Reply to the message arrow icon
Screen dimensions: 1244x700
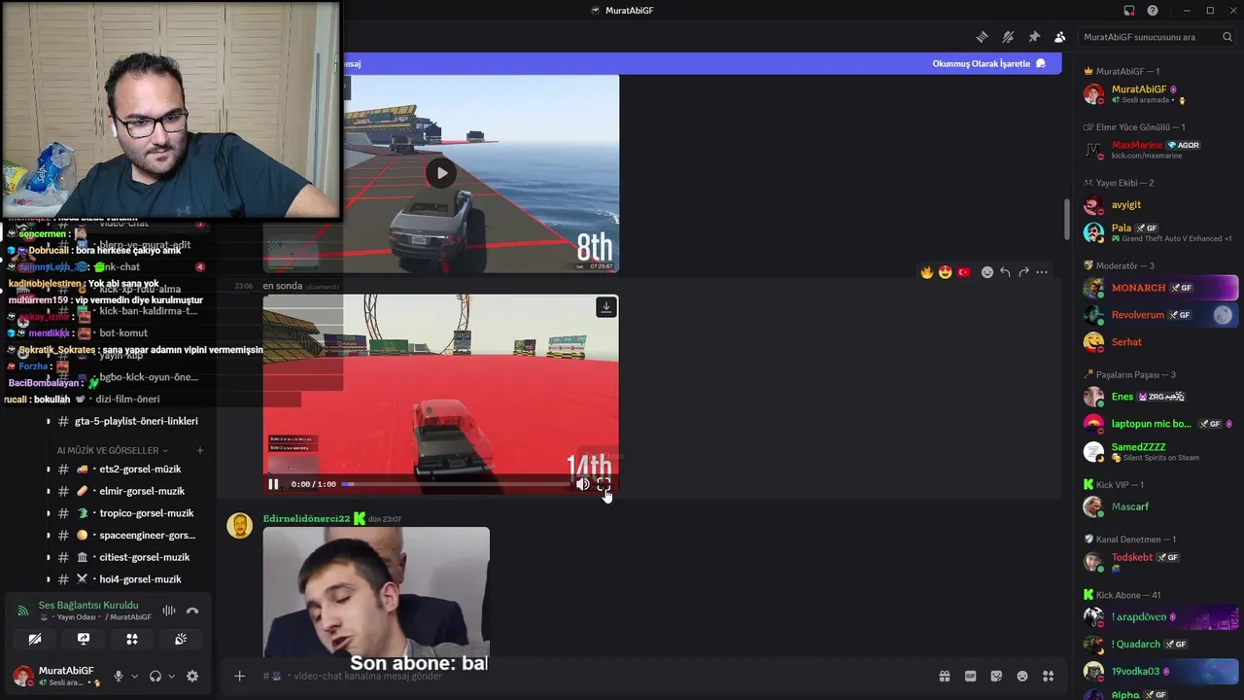(x=1005, y=272)
